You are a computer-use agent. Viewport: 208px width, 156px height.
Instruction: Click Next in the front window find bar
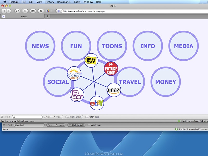[48, 117]
